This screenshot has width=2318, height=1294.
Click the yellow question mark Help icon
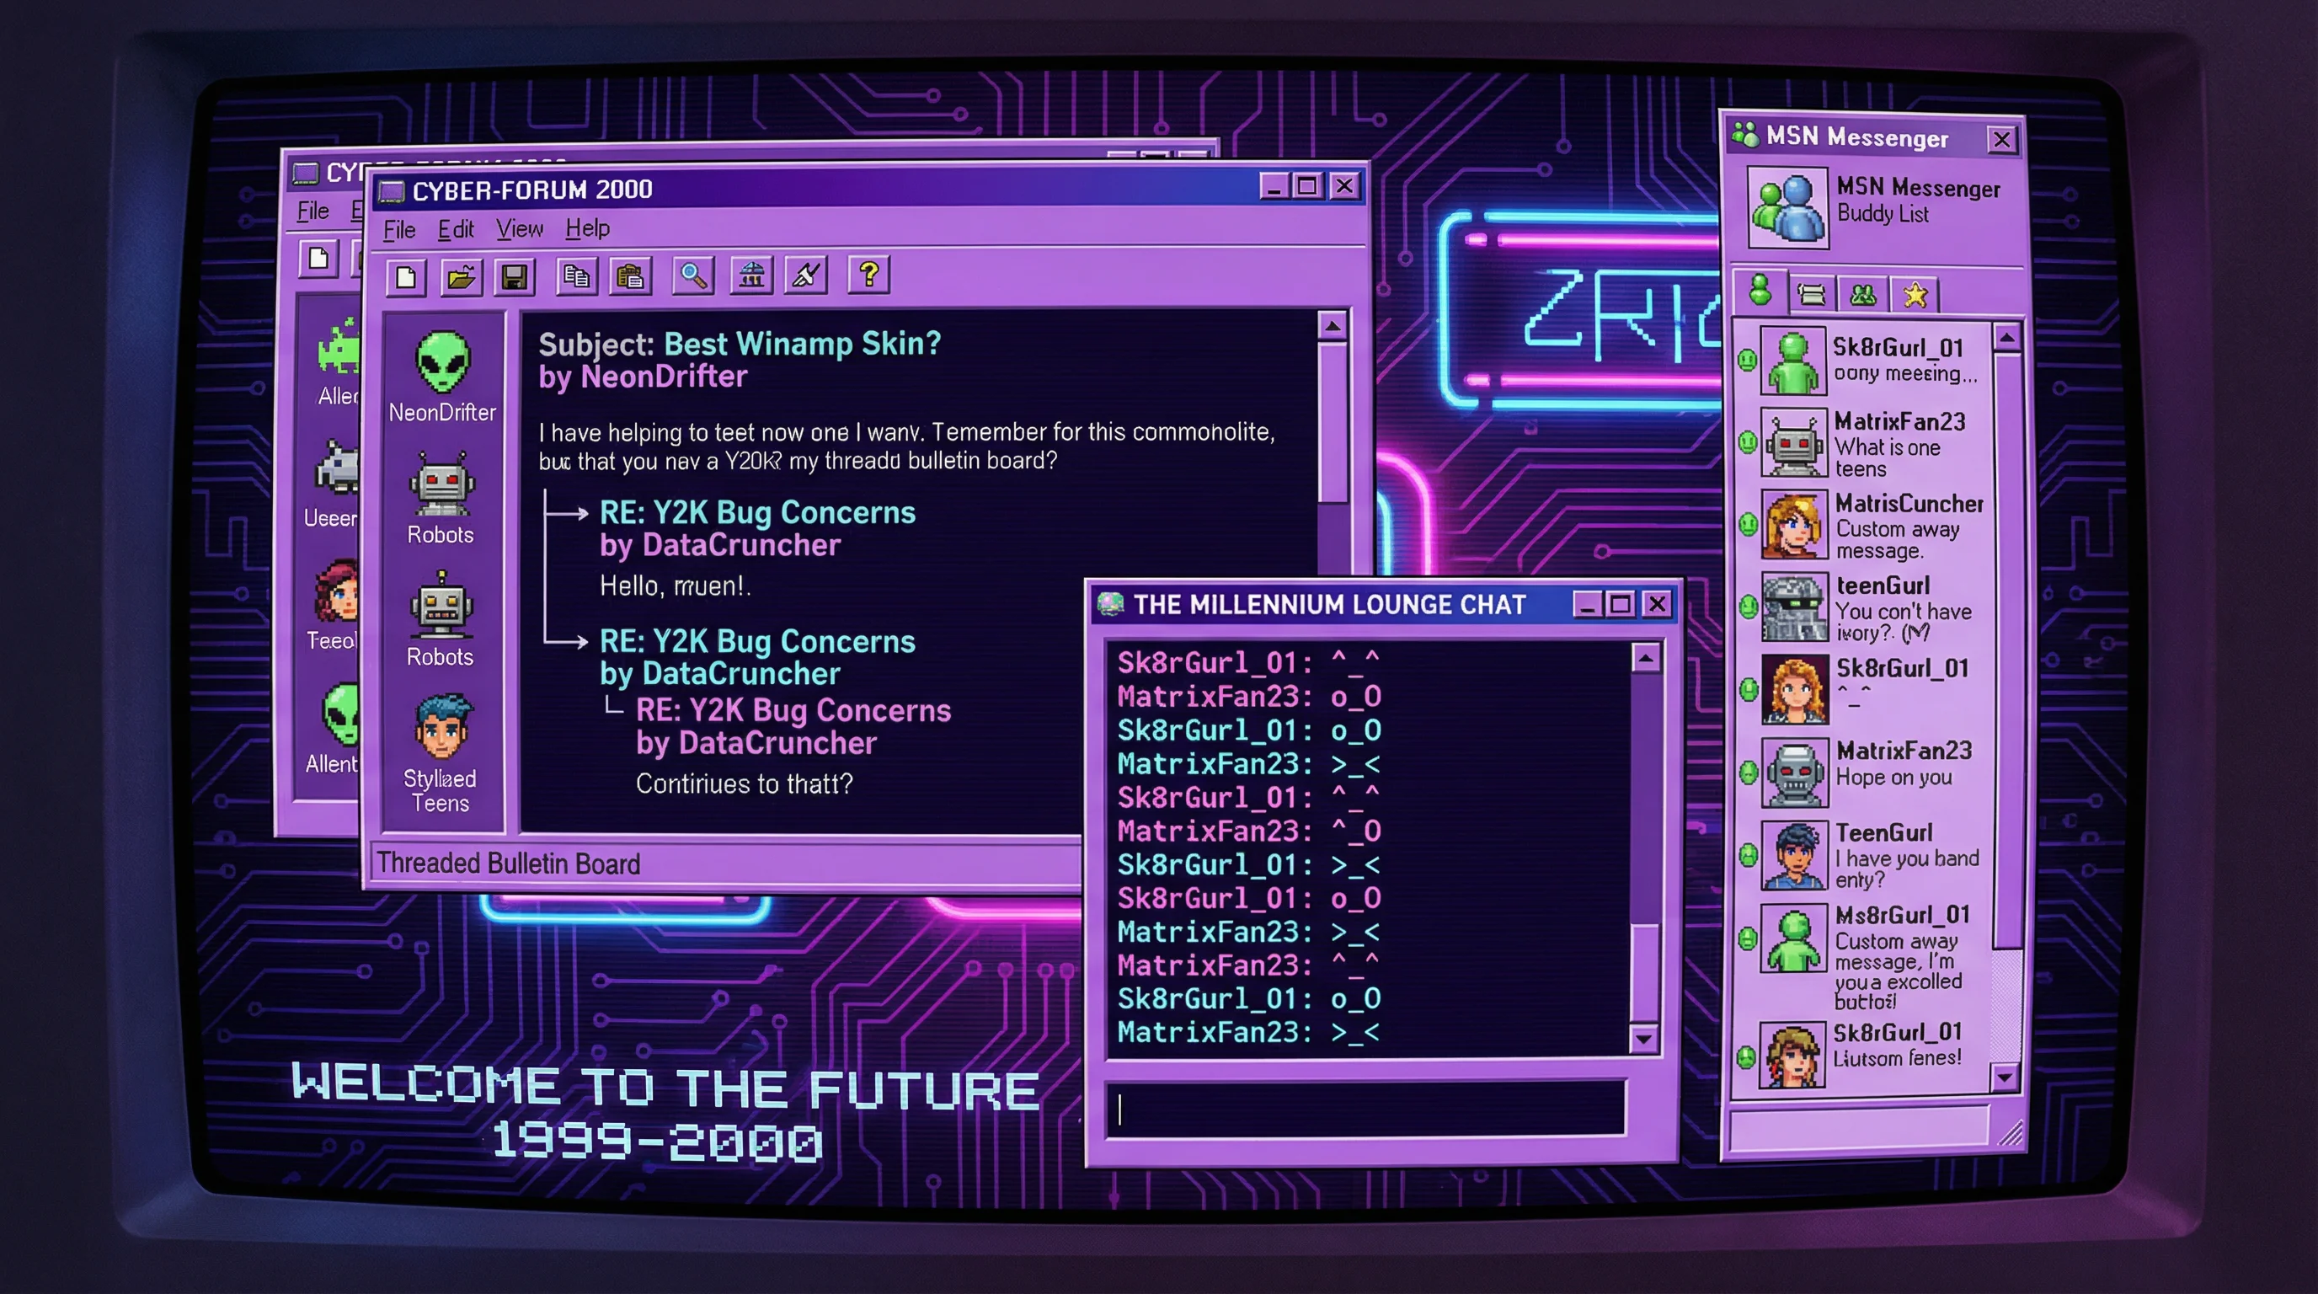868,274
